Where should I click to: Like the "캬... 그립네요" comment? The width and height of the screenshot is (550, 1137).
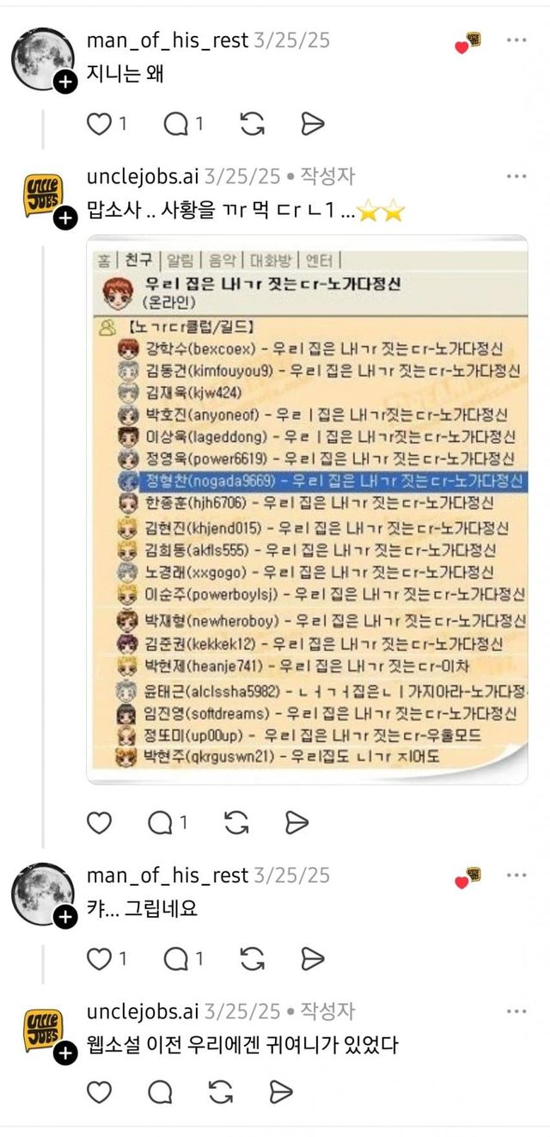(x=100, y=958)
